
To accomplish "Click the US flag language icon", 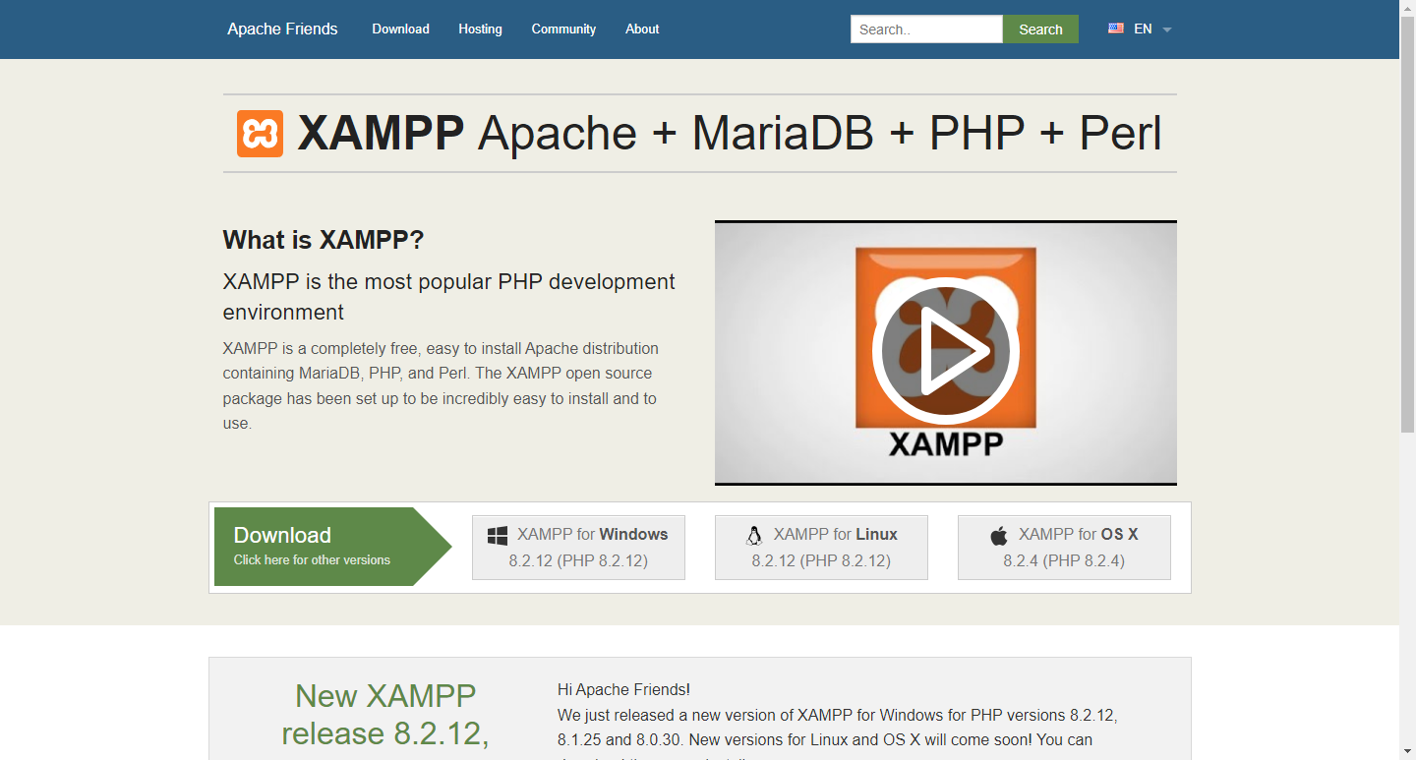I will pyautogui.click(x=1116, y=29).
